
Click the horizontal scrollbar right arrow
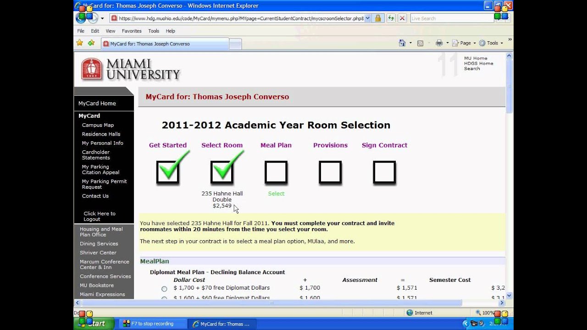pos(502,303)
